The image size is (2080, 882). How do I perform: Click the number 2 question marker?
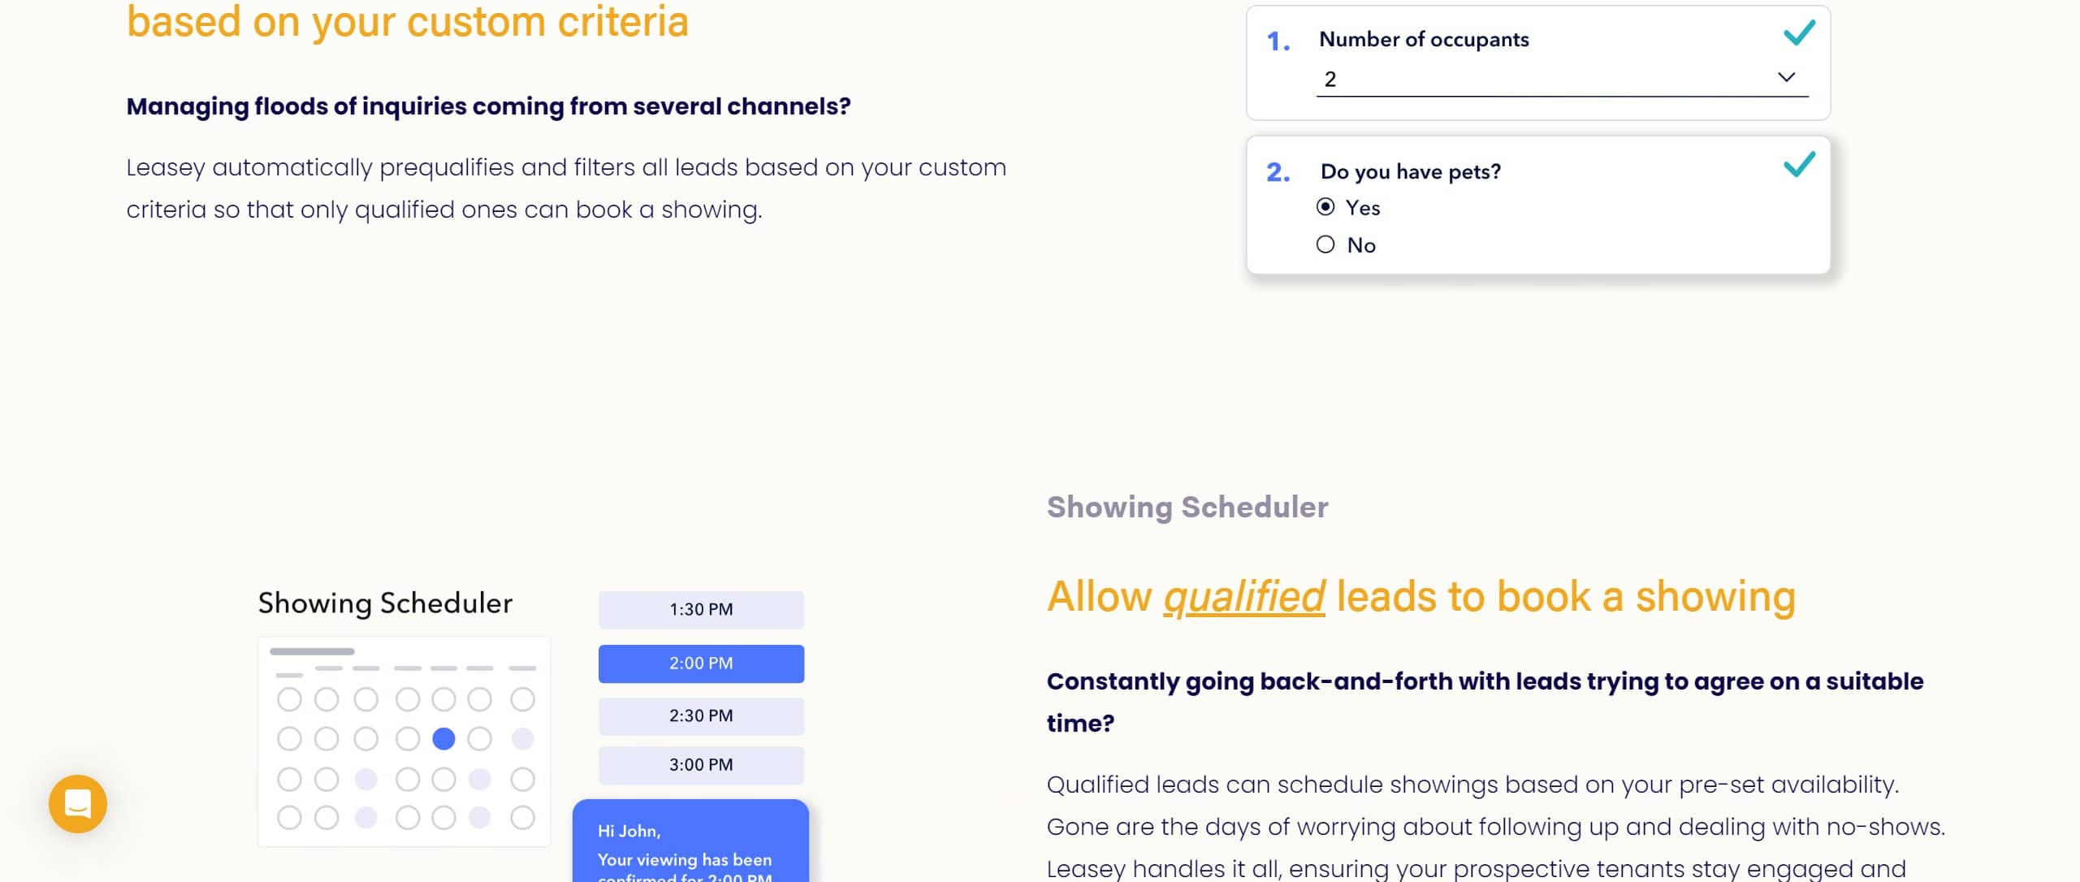pyautogui.click(x=1278, y=172)
